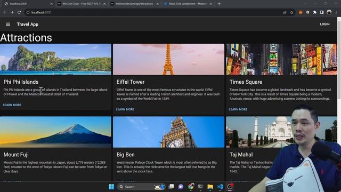The height and width of the screenshot is (192, 341).
Task: Click the Eiffel Tower card title
Action: click(130, 82)
